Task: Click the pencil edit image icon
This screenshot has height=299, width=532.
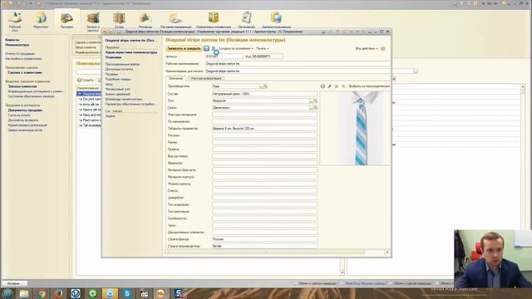Action: (x=329, y=86)
